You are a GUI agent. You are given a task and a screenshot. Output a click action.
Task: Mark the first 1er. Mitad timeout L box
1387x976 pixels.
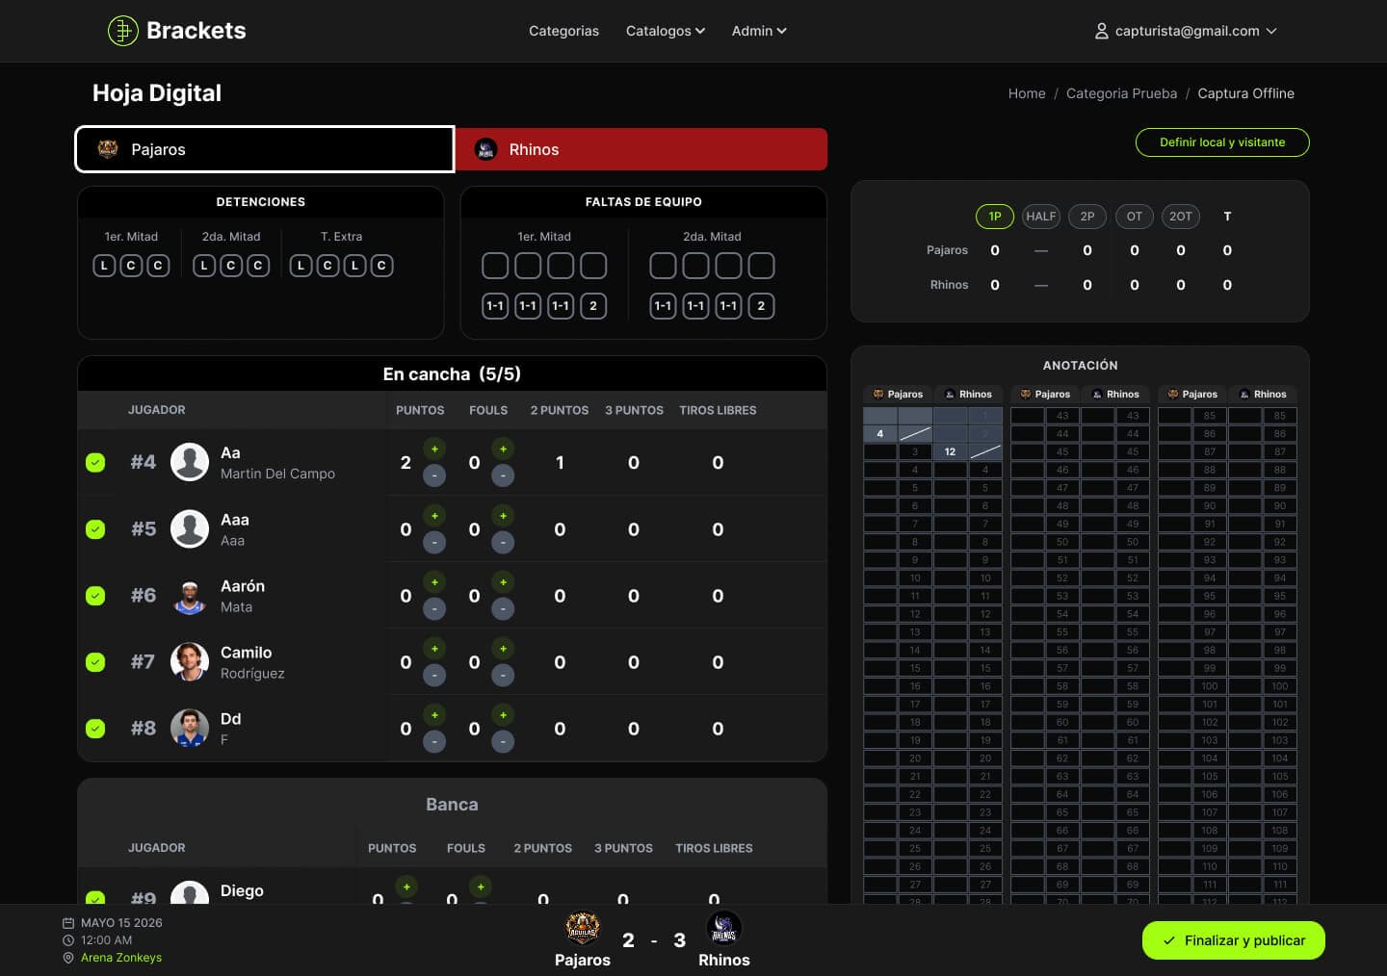[104, 266]
